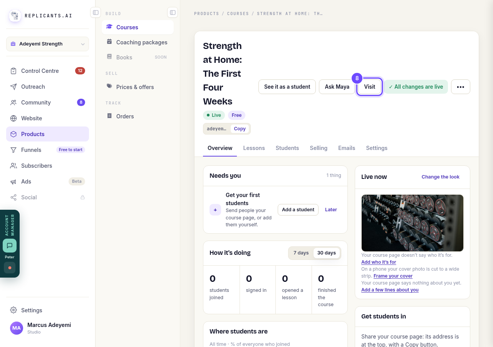This screenshot has height=347, width=493.
Task: Click the Ads megaphone icon
Action: (13, 182)
